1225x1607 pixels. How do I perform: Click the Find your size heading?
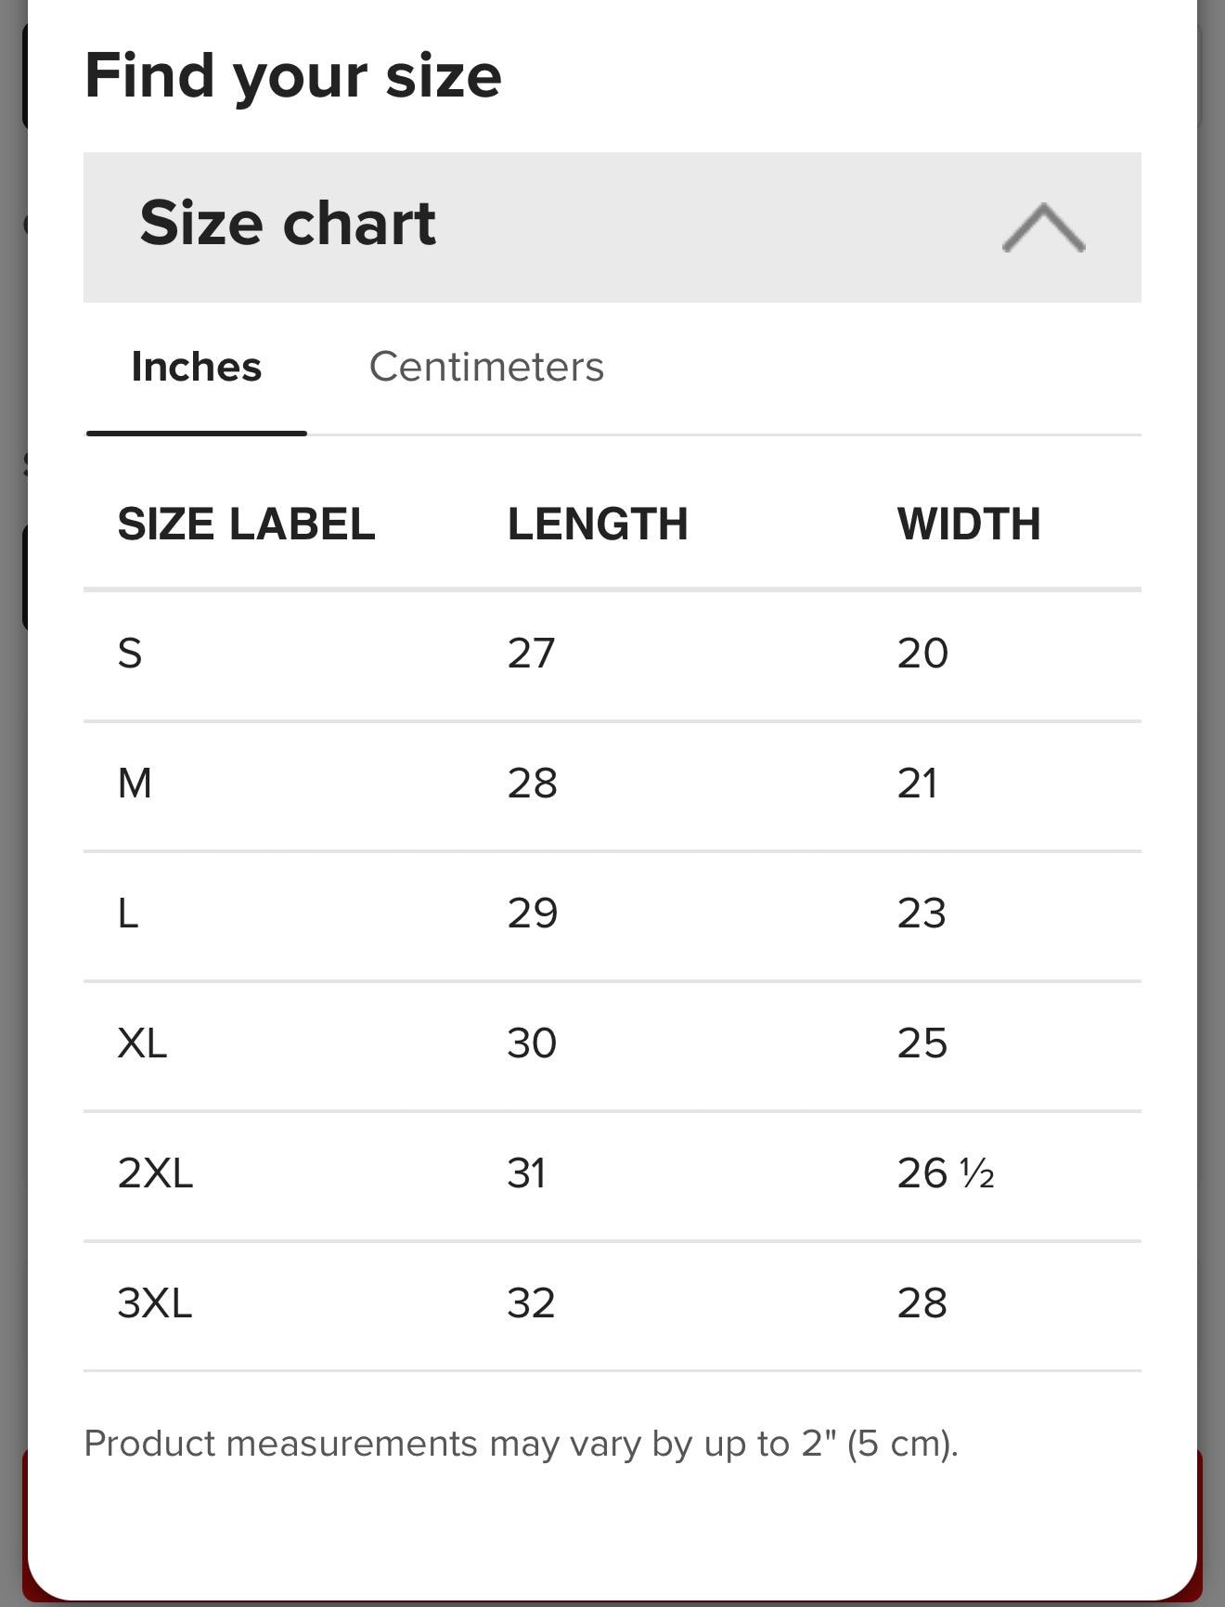293,76
